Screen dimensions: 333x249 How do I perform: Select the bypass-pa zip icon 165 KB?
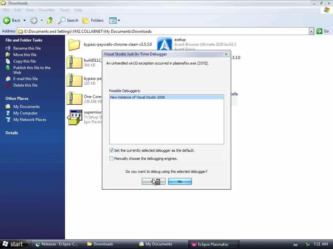(x=74, y=80)
